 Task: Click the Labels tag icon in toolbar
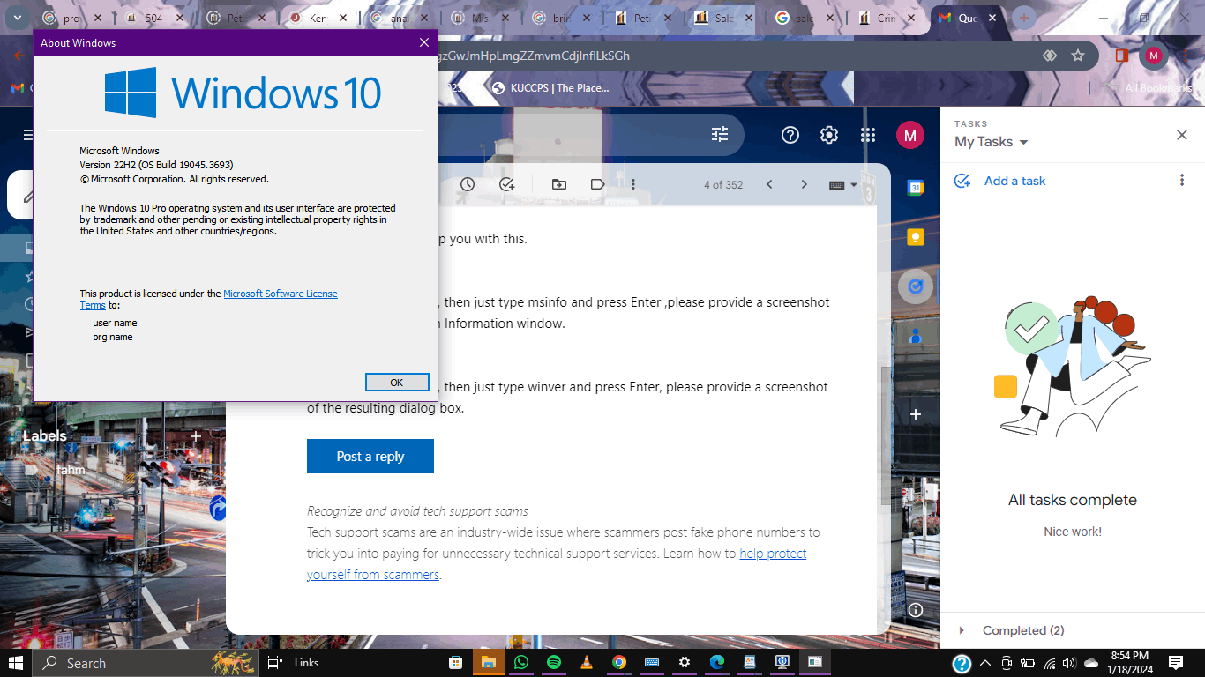597,184
